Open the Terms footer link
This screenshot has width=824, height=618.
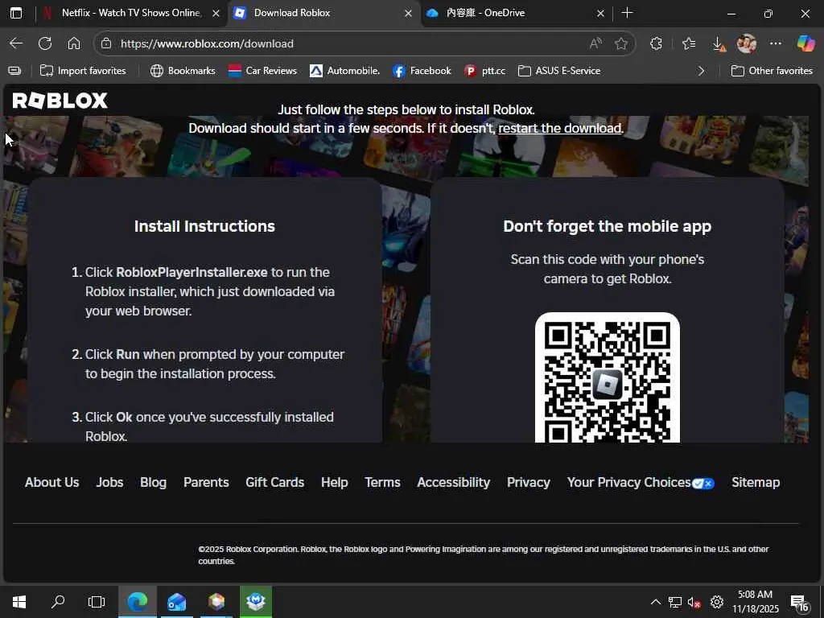coord(382,483)
